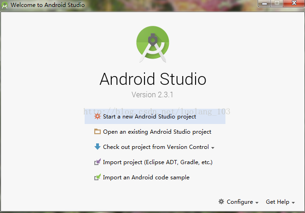The height and width of the screenshot is (213, 305).
Task: Click the Welcome to Android Studio window title
Action: click(48, 5)
